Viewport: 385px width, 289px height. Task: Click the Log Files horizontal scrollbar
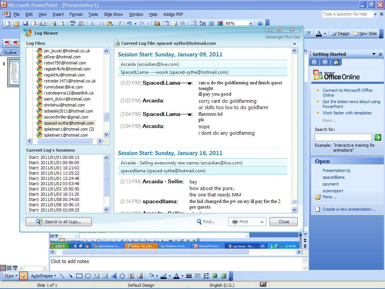click(65, 141)
